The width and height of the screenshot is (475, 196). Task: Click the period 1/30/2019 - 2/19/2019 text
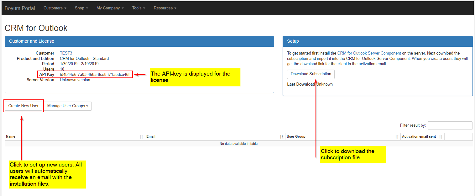point(79,64)
